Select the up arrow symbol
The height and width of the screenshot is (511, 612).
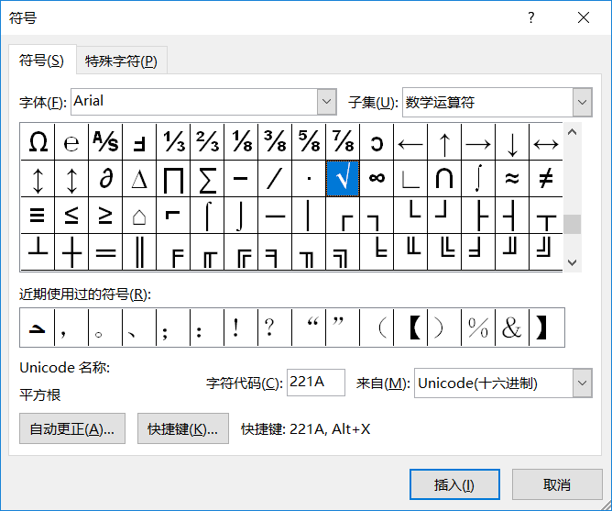(444, 141)
